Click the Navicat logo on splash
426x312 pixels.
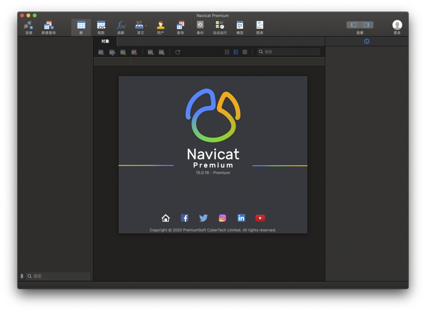[213, 115]
